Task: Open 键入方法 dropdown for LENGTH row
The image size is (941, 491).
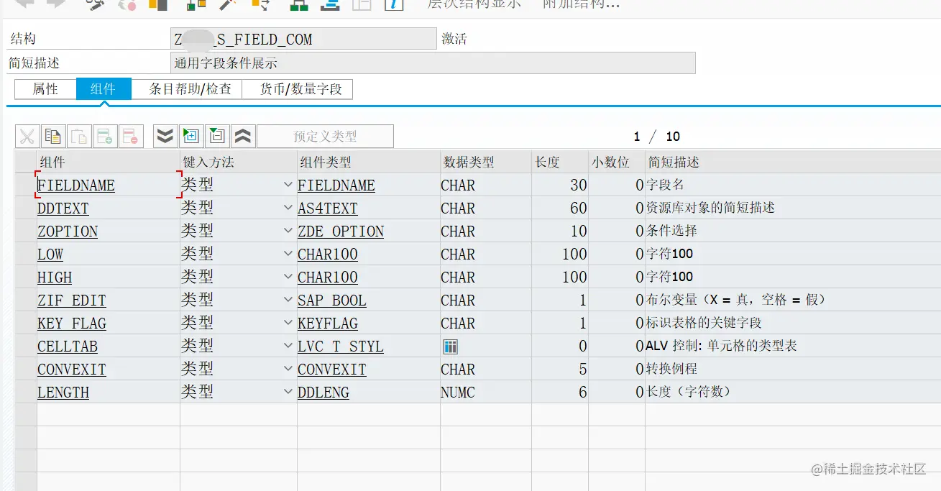Action: tap(288, 392)
